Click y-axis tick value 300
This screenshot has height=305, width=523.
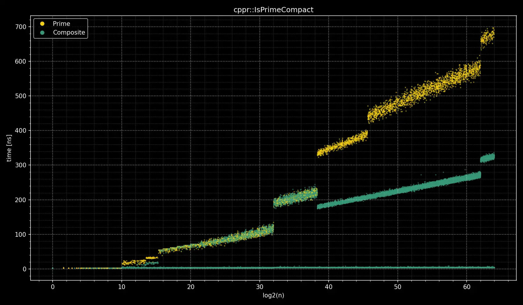pos(21,165)
